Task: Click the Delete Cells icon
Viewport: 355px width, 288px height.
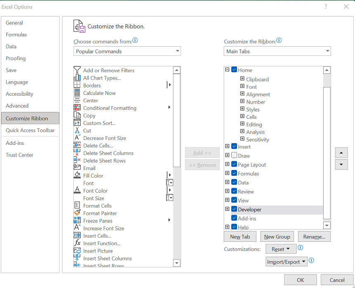Action: [x=77, y=145]
